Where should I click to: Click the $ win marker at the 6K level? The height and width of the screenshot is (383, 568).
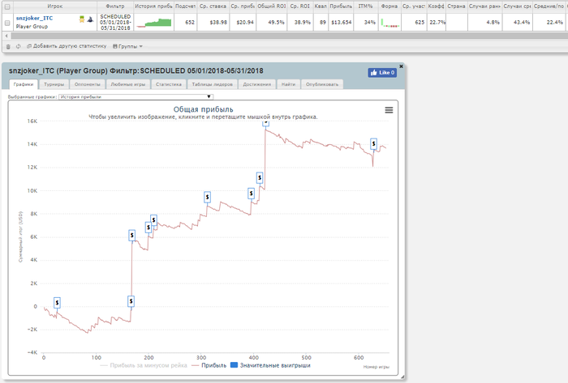[x=131, y=236]
